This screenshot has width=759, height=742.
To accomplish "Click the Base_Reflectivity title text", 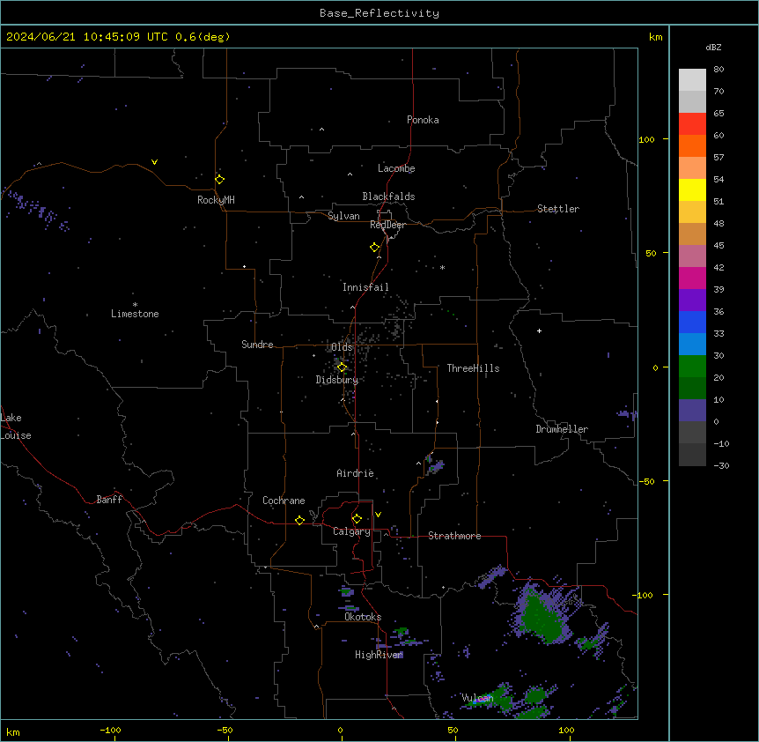I will pyautogui.click(x=379, y=13).
